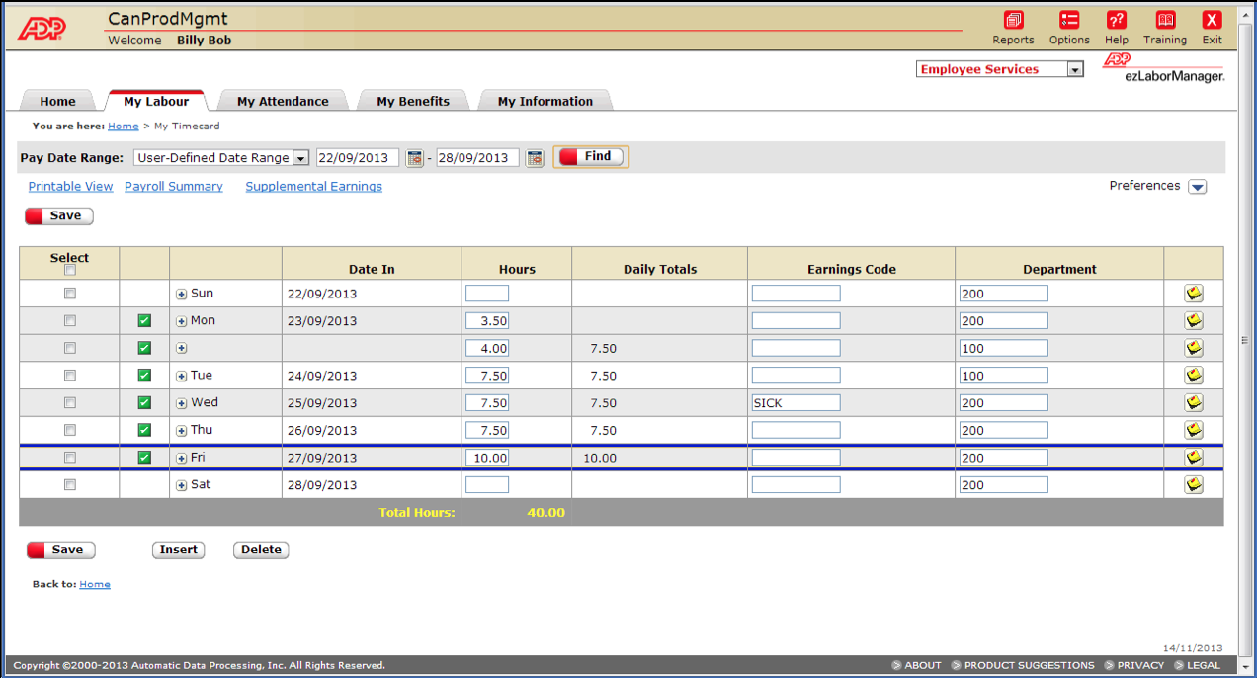Click the ADP logo
This screenshot has width=1257, height=678.
(x=42, y=29)
